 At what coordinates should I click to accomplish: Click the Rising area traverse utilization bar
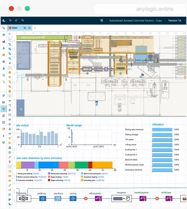pos(162,130)
